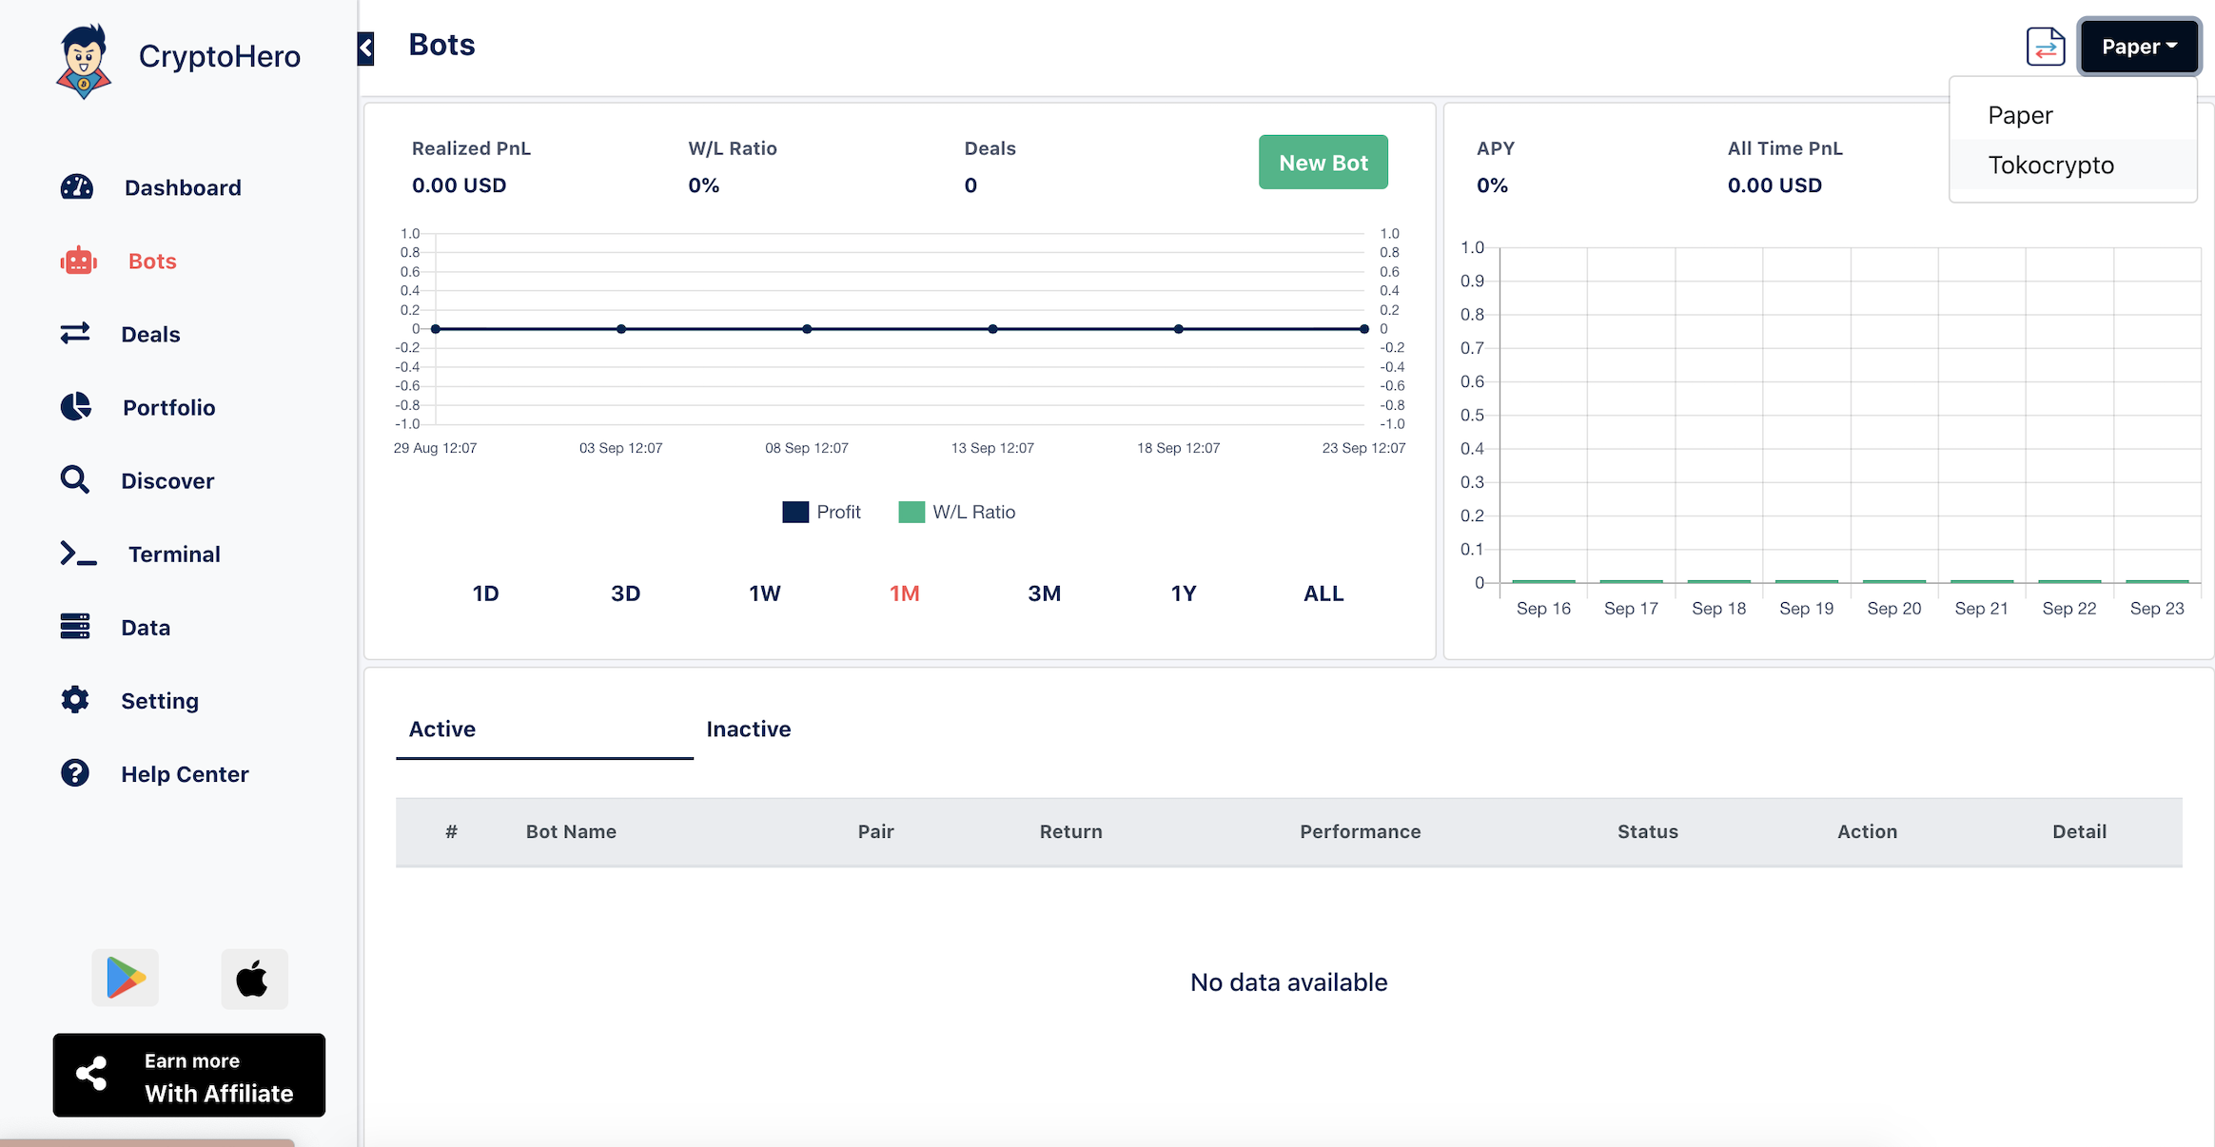Click Earn more With Affiliate banner
This screenshot has width=2215, height=1147.
tap(189, 1076)
